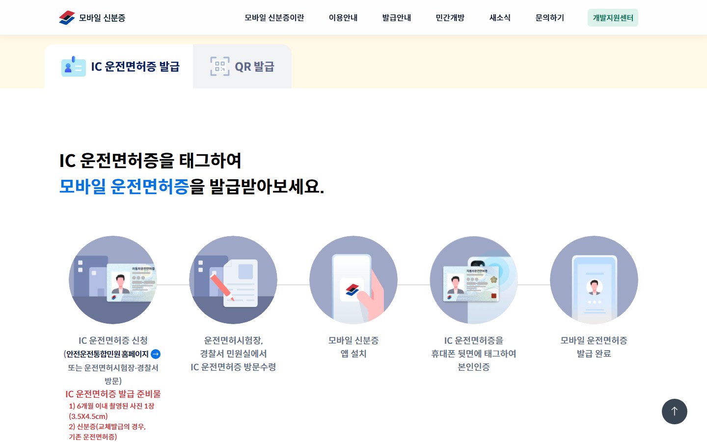Click the text '1) 6개월 이내 촬영된 사진 1장'

(112, 406)
